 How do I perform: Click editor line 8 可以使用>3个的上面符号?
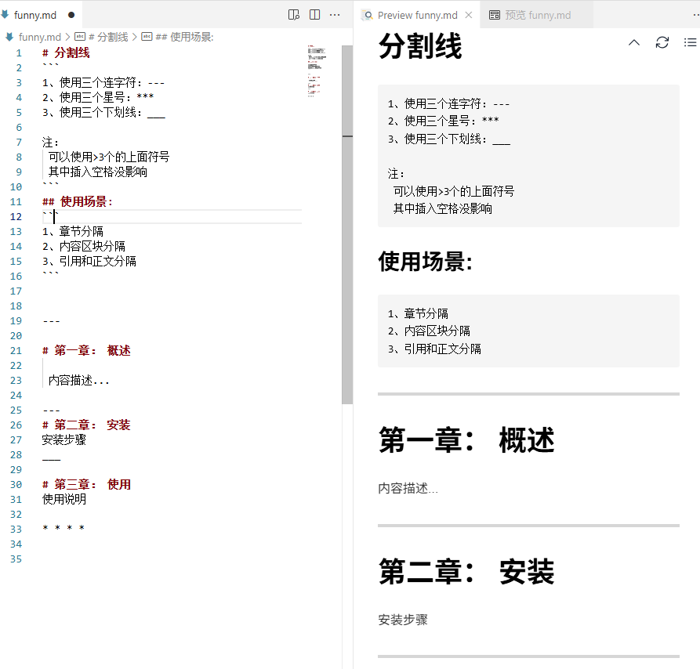coord(109,157)
